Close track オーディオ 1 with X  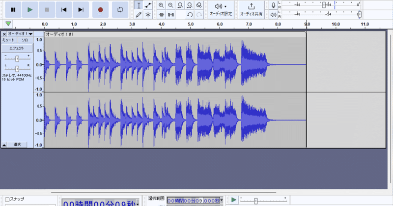click(x=4, y=34)
